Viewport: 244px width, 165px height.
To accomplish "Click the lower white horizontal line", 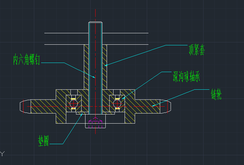I will coord(65,44).
